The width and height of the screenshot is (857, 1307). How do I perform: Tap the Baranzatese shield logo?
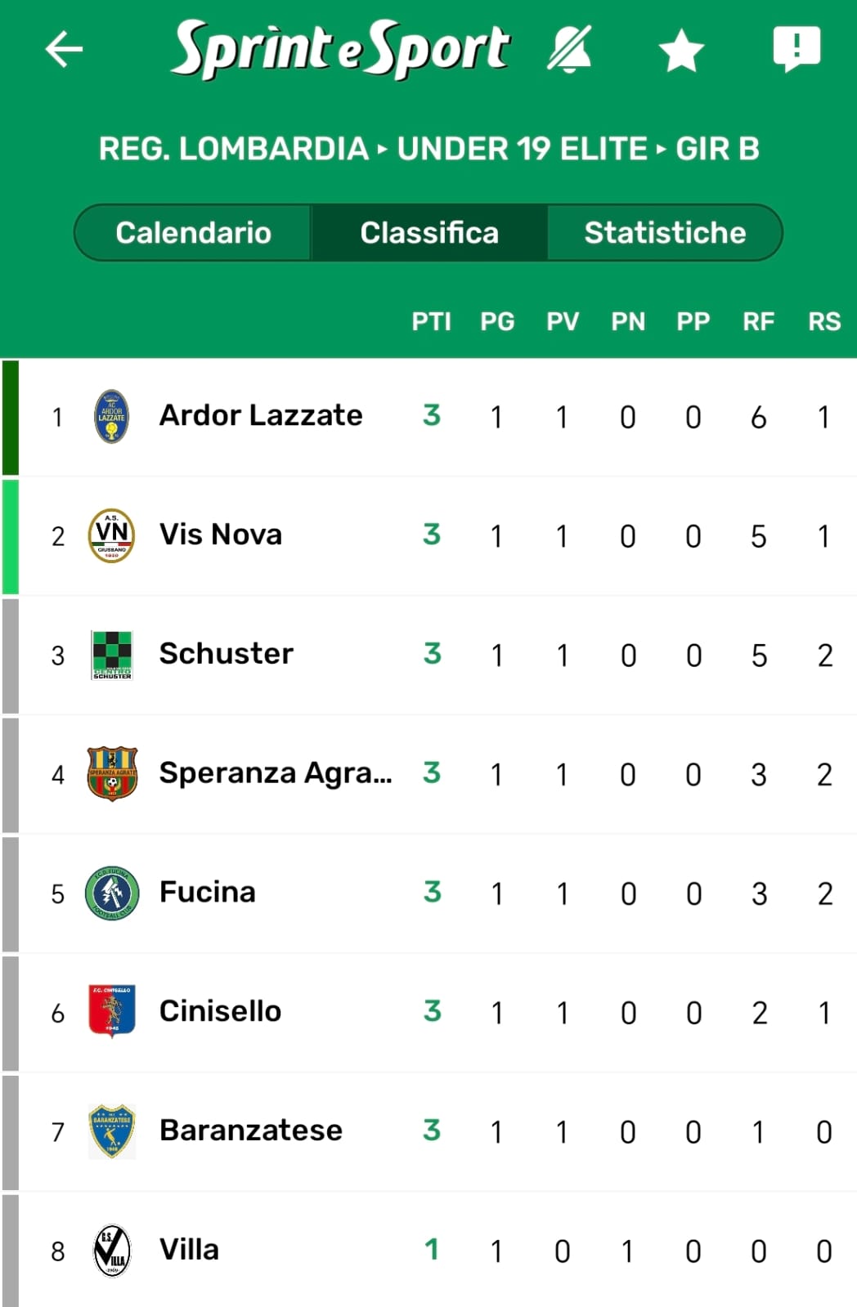click(x=112, y=1131)
